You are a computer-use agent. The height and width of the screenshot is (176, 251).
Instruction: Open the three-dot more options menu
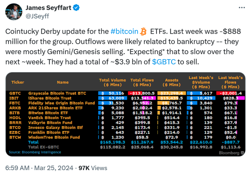click(x=242, y=8)
